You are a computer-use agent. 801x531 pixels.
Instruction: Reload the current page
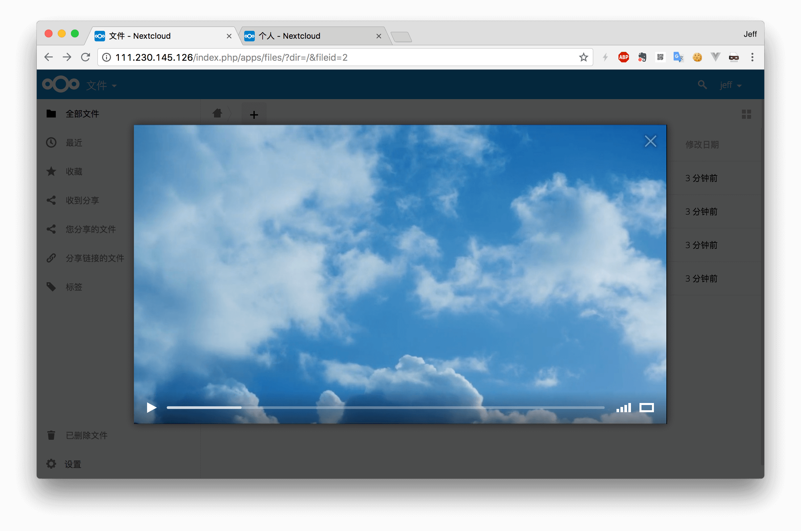pyautogui.click(x=85, y=57)
